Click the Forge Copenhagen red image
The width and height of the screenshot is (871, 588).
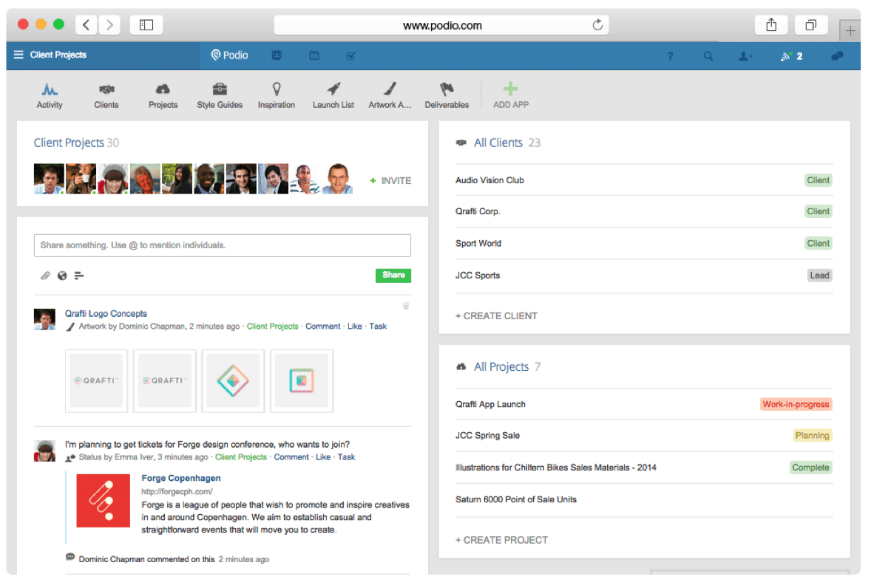coord(104,500)
